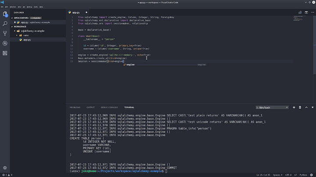Kill the terminal with the trash icon
Viewport: 316px width, 177px height.
click(300, 107)
